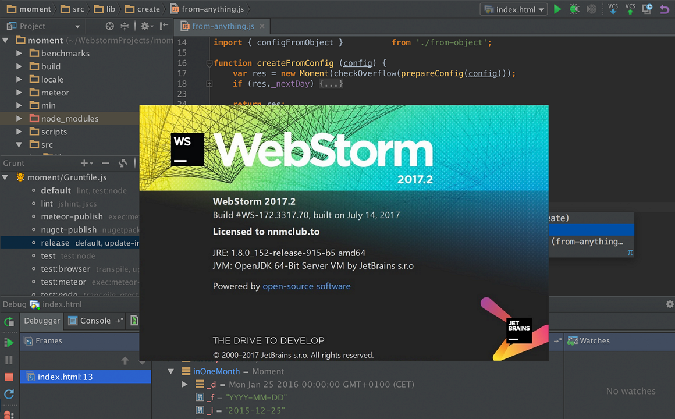Click the src breadcrumb in navigation bar

coord(72,9)
